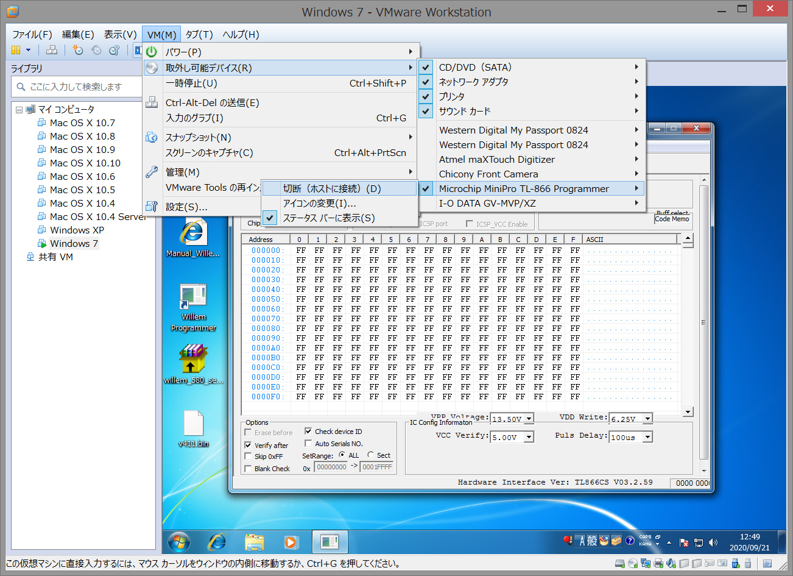Viewport: 793px width, 576px height.
Task: Click the hard disk status bar icon
Action: [x=620, y=563]
